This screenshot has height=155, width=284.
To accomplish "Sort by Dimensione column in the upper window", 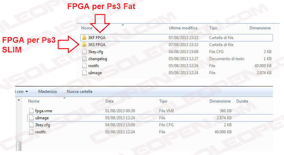I will point(260,28).
